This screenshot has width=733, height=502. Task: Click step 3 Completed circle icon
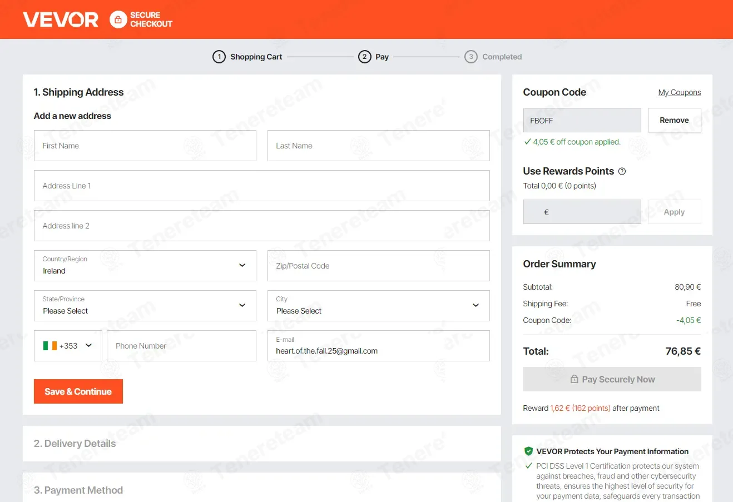471,57
